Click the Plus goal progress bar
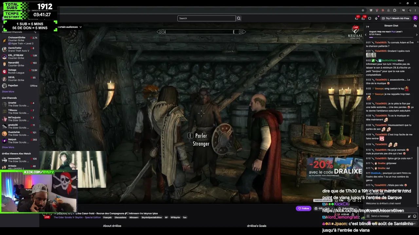Image resolution: width=419 pixels, height=235 pixels. [391, 37]
